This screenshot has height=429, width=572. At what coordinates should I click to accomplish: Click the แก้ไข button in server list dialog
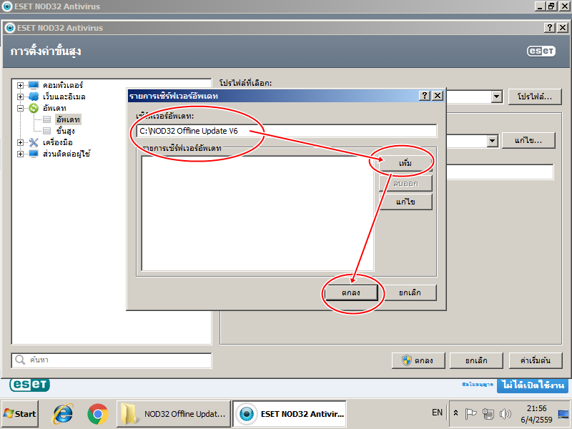tap(405, 202)
